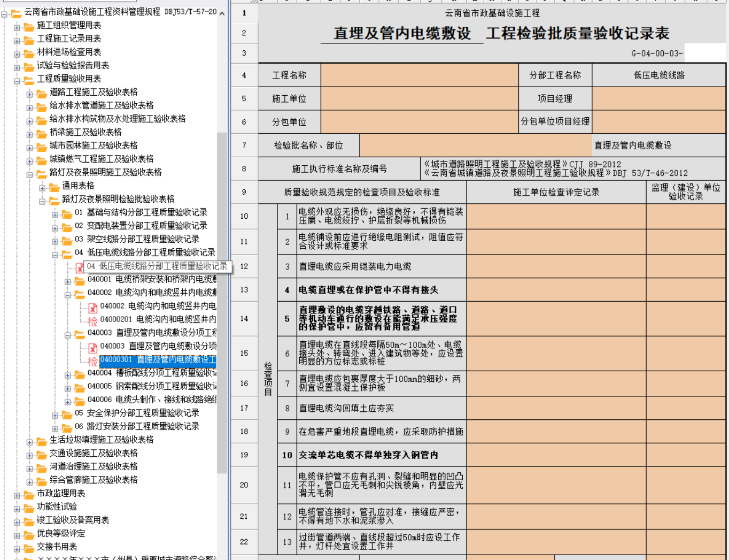Click item 8 text 直埋电缆沟回填土应夯实
Image resolution: width=729 pixels, height=560 pixels.
click(346, 409)
